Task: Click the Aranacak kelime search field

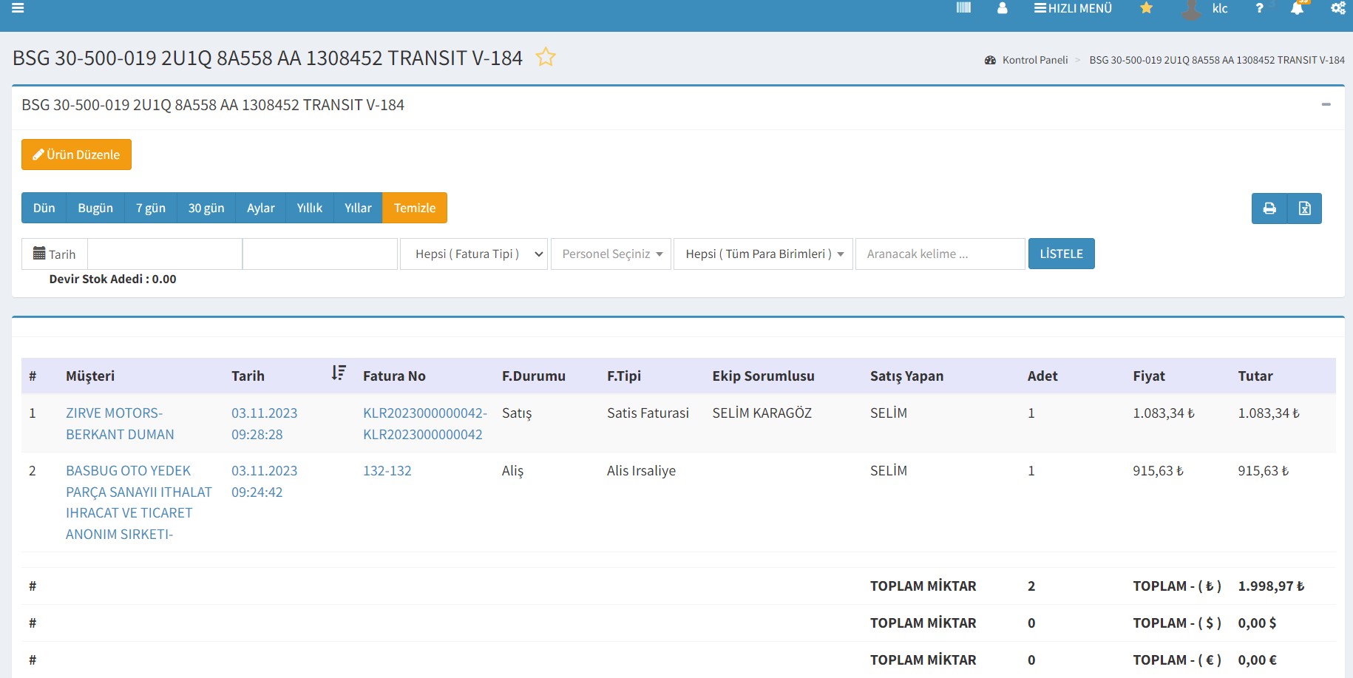Action: tap(940, 254)
